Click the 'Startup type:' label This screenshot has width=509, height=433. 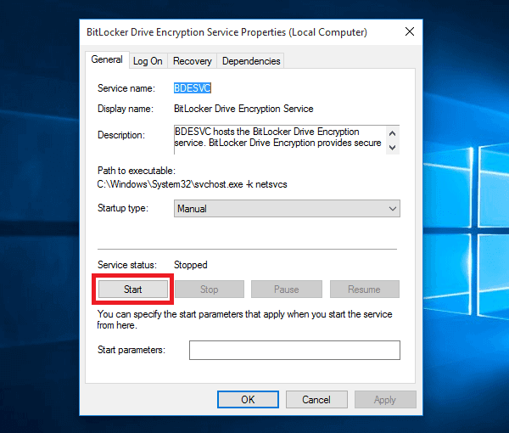pos(123,208)
